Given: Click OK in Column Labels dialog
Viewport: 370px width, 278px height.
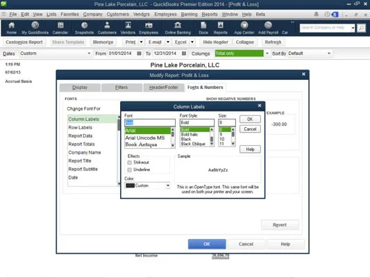Looking at the screenshot, I should pyautogui.click(x=250, y=120).
